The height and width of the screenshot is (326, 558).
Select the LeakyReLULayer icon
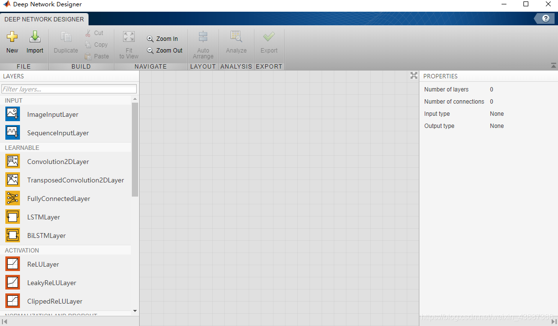click(x=13, y=283)
